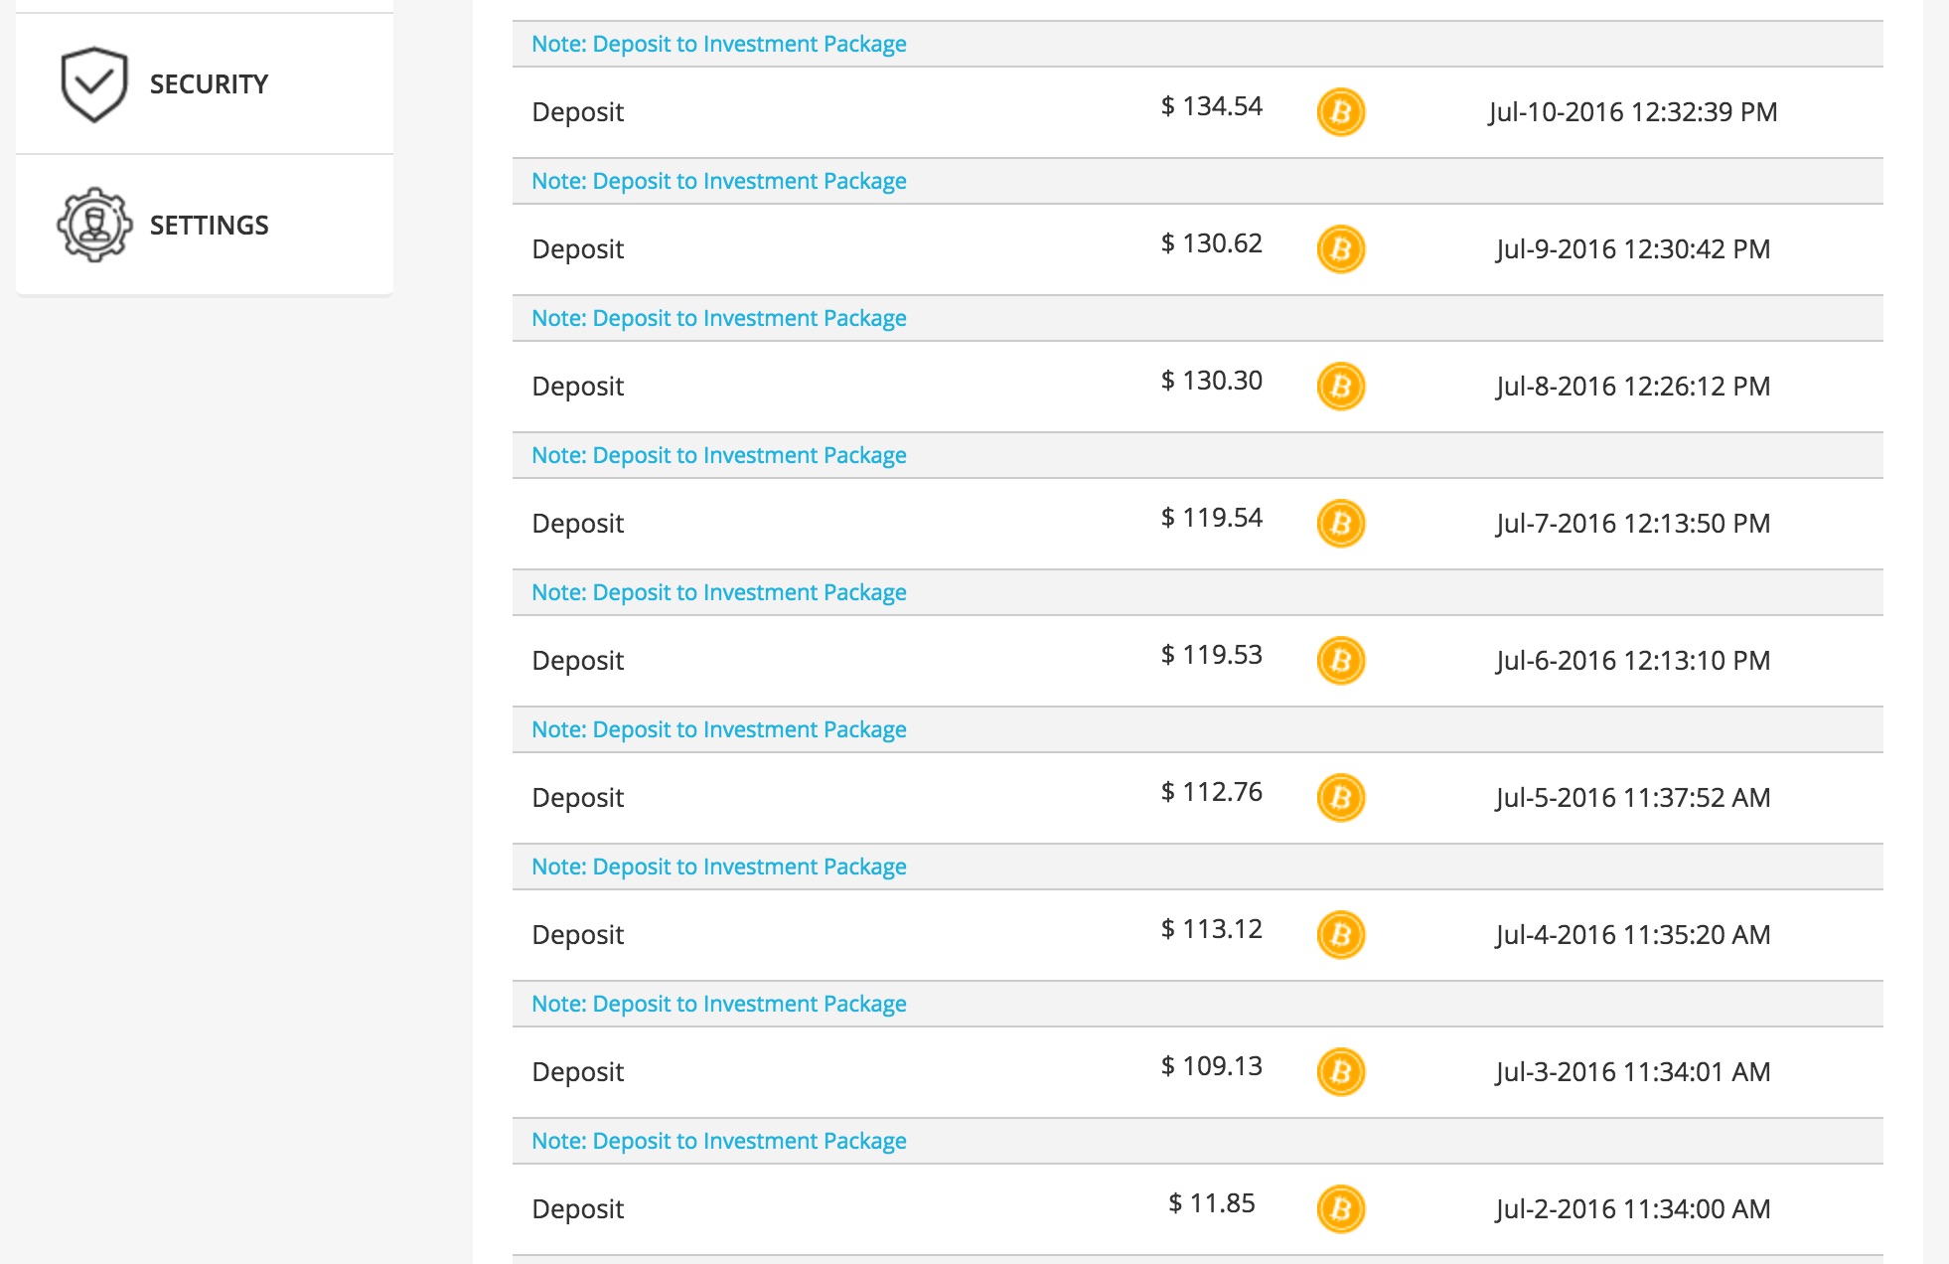Select the $119.53 deposit amount
Image resolution: width=1949 pixels, height=1264 pixels.
1211,655
